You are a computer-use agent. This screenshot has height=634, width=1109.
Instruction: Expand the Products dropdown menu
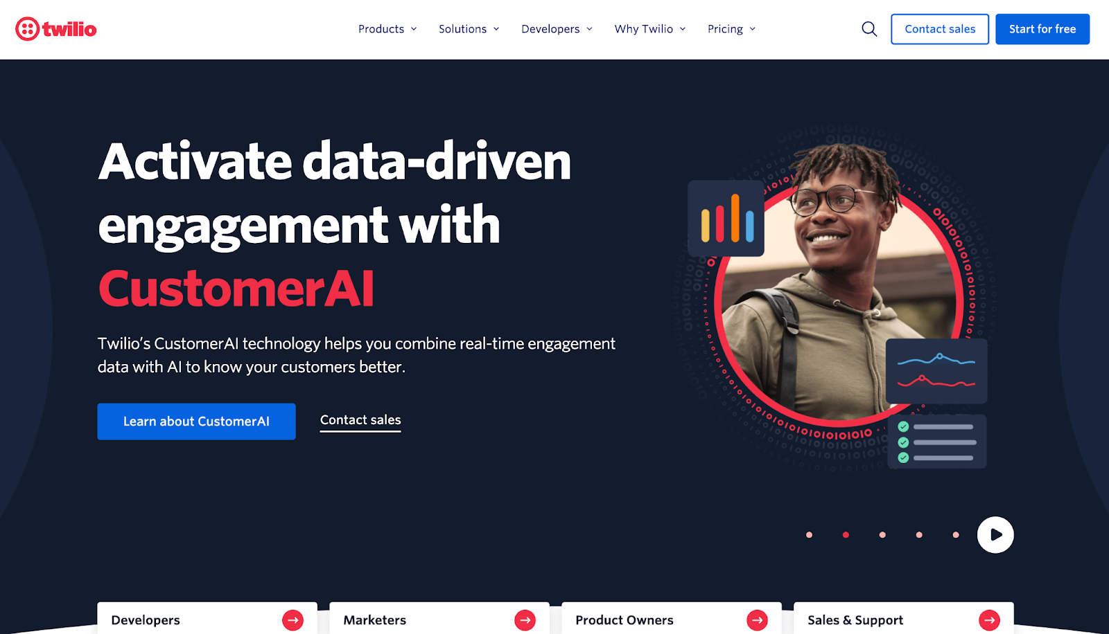click(387, 29)
